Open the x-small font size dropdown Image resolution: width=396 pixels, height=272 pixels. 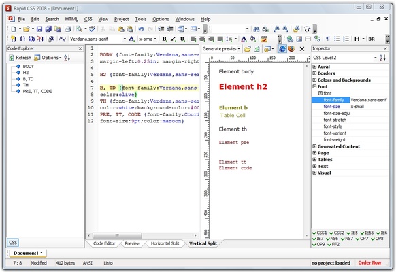[155, 39]
